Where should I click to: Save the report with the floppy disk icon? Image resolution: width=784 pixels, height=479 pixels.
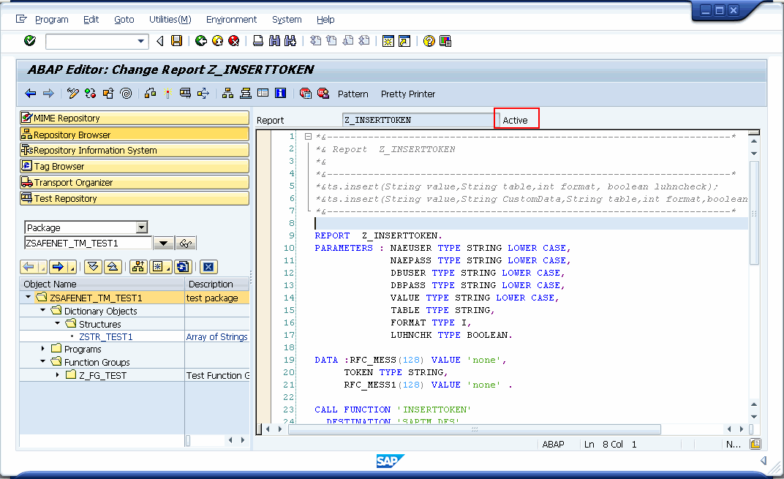(176, 41)
